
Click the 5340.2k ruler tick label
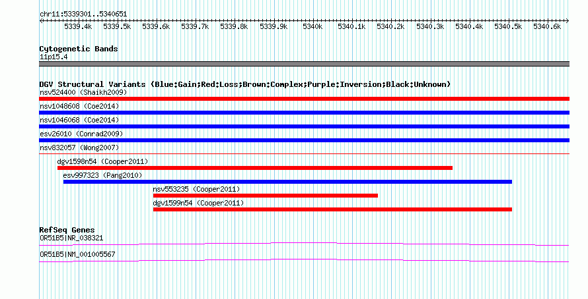[390, 26]
